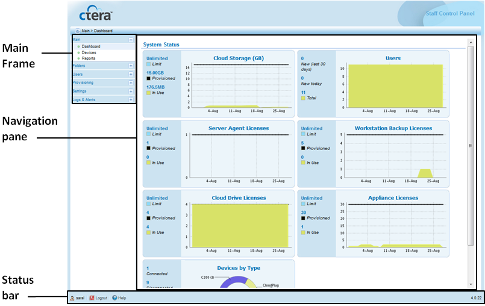Image resolution: width=485 pixels, height=306 pixels.
Task: Click the Connected devices count label
Action: coord(157,274)
